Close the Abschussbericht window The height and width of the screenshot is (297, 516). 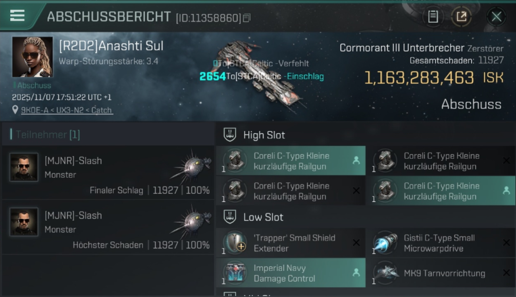(x=496, y=17)
